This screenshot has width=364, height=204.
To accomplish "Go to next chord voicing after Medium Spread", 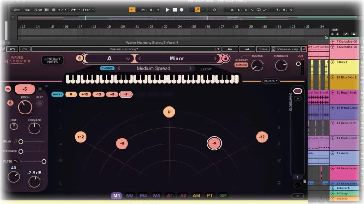I will (x=190, y=69).
